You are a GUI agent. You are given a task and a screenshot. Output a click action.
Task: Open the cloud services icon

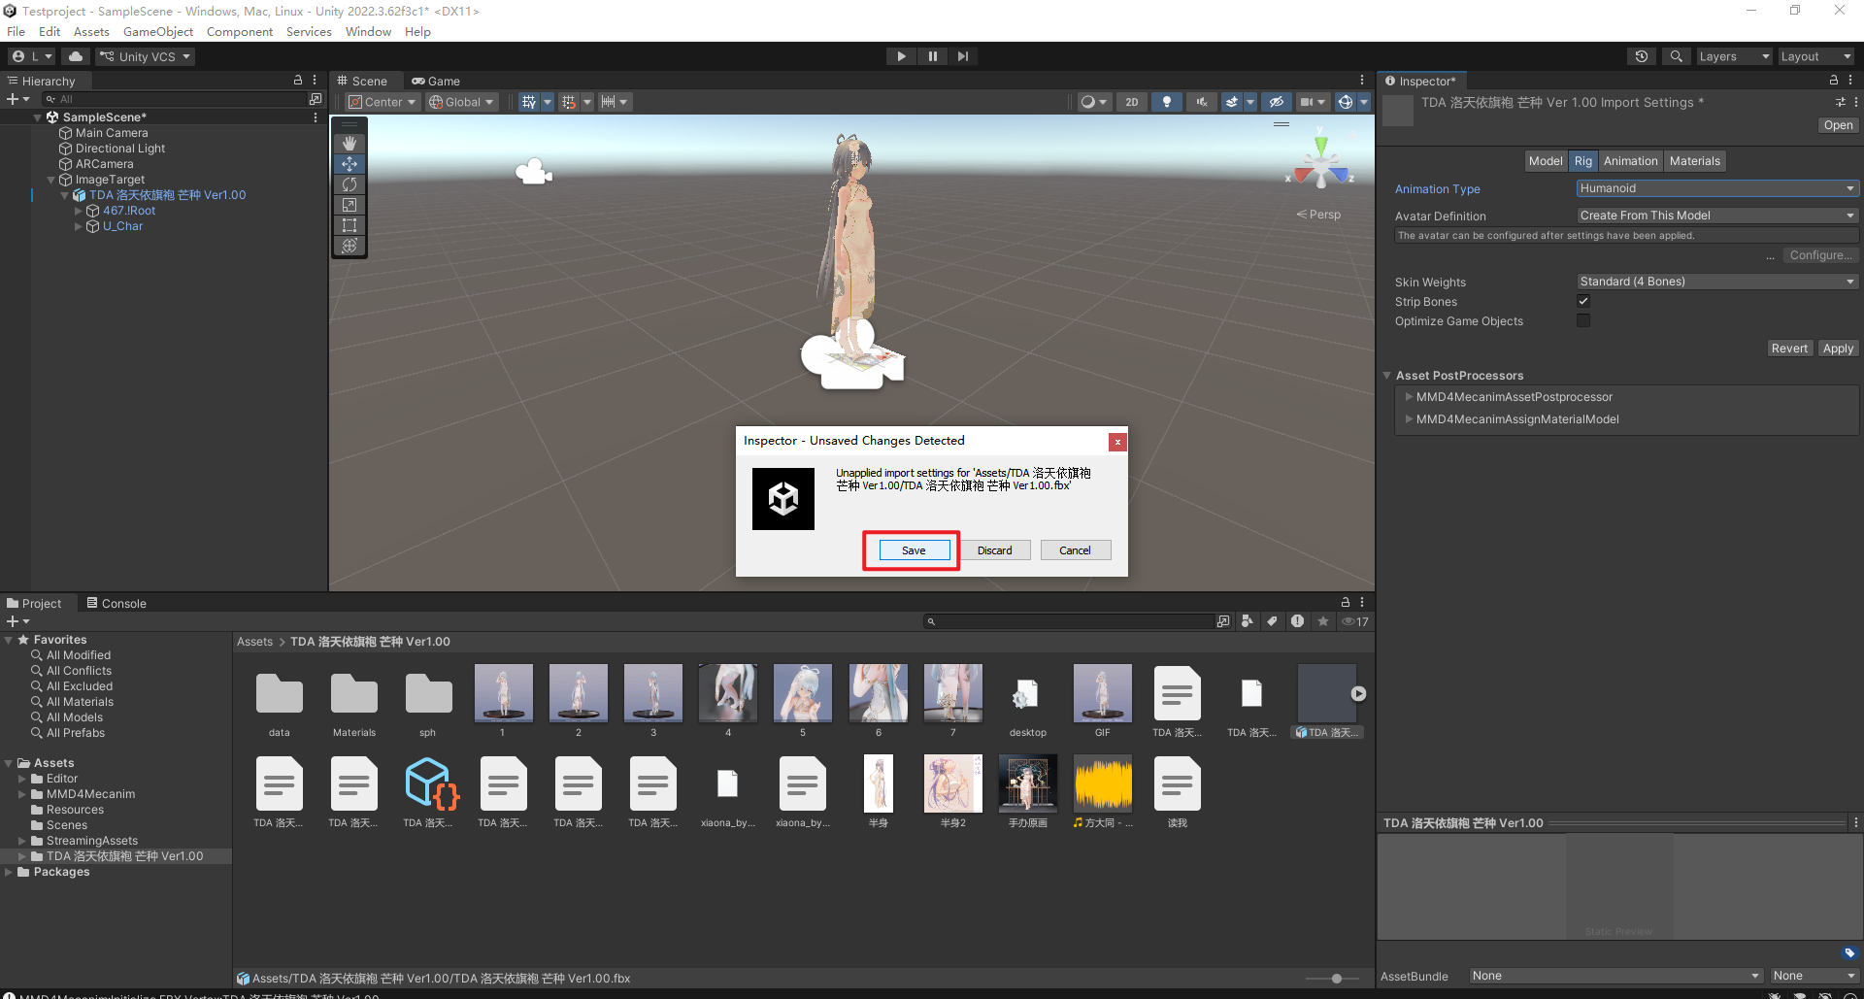click(x=76, y=56)
